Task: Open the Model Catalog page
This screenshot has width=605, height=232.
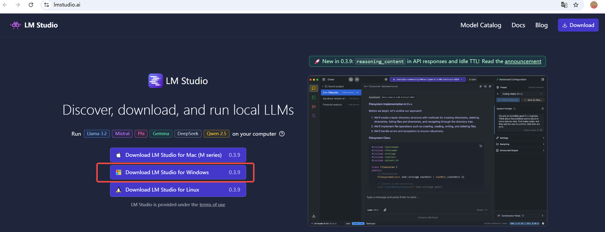Action: (481, 25)
